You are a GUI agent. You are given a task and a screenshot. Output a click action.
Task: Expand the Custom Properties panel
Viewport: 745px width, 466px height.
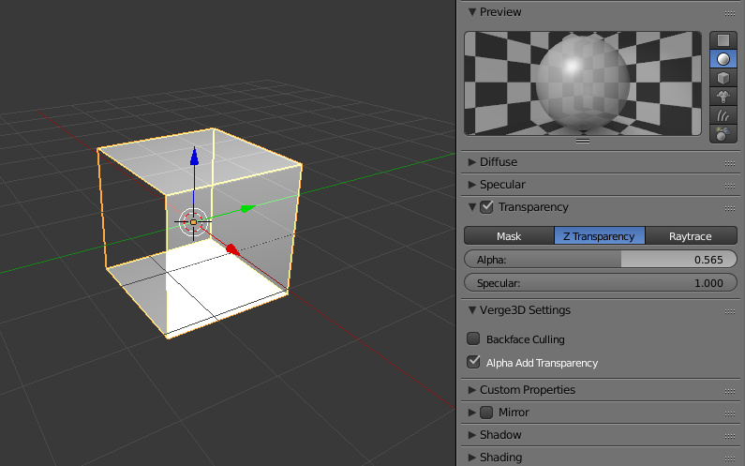point(471,389)
